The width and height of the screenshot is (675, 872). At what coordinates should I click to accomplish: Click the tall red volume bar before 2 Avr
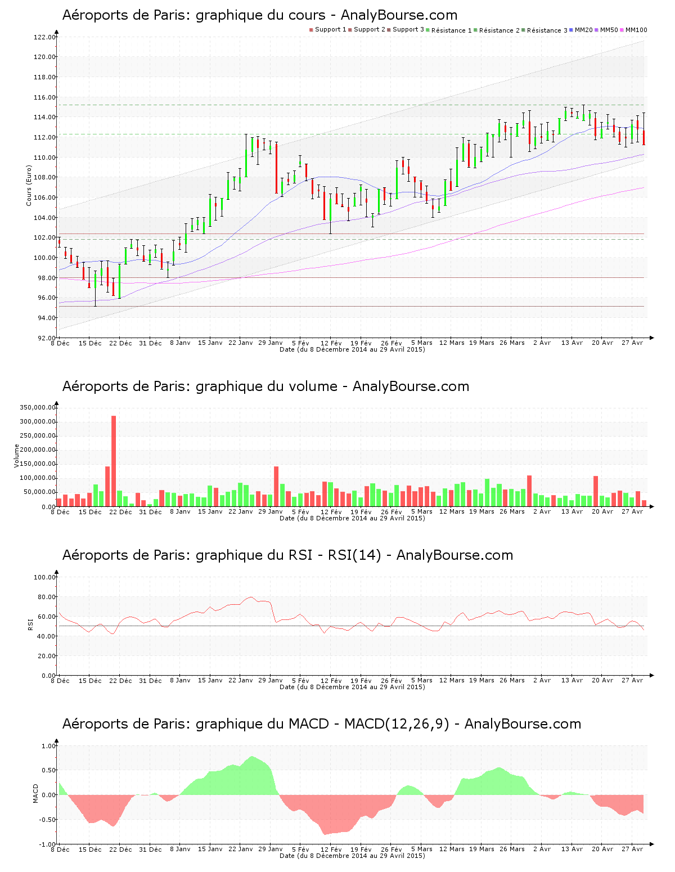point(529,491)
